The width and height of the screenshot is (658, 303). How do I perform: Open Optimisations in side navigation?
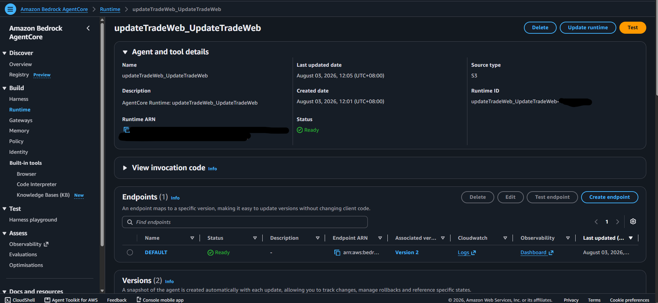coord(26,265)
